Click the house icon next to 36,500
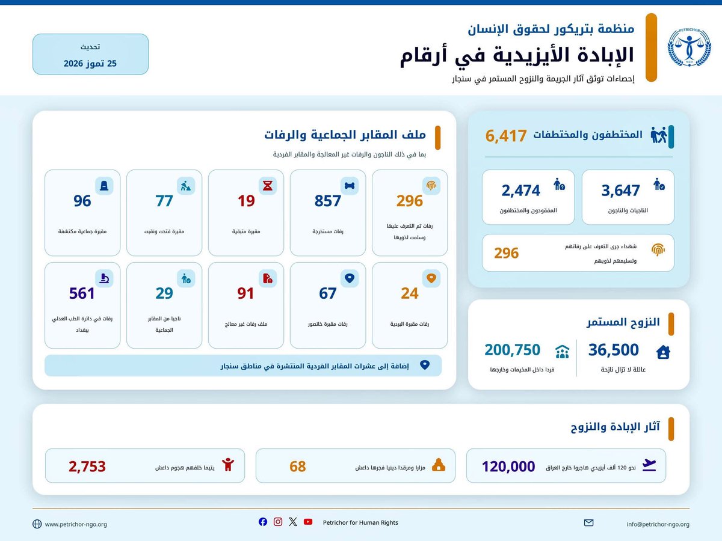722x541 pixels. click(x=663, y=352)
